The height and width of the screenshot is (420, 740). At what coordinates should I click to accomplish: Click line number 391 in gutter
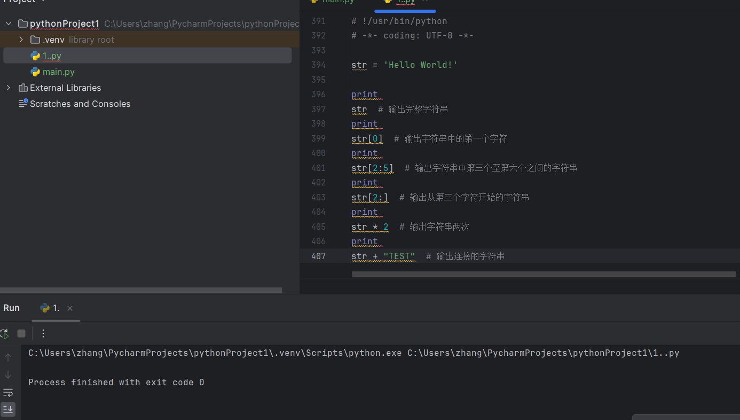click(318, 21)
